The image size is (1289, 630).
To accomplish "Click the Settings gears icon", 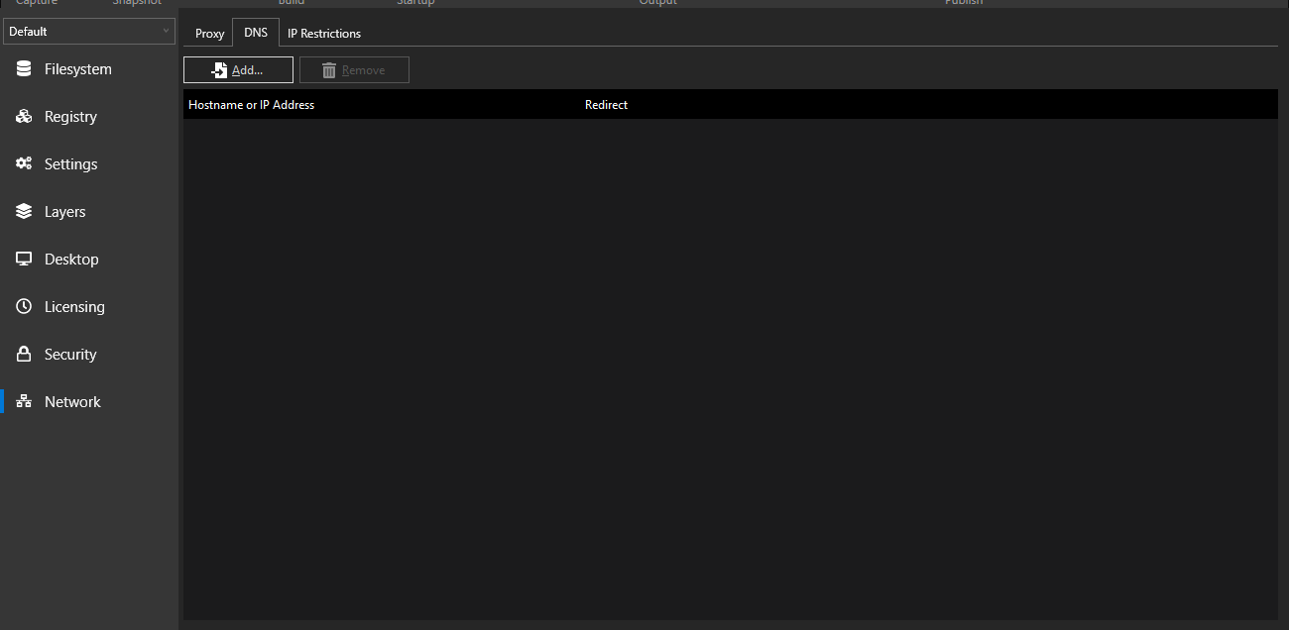I will (23, 163).
